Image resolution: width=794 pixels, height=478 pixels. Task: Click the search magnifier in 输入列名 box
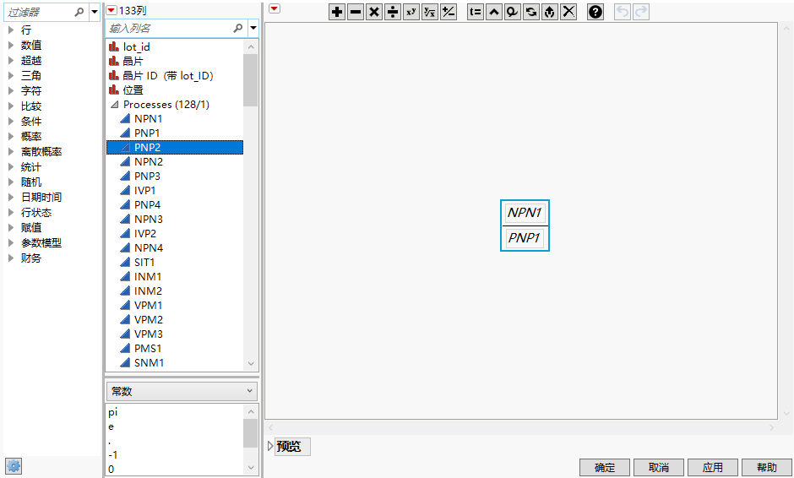coord(238,28)
